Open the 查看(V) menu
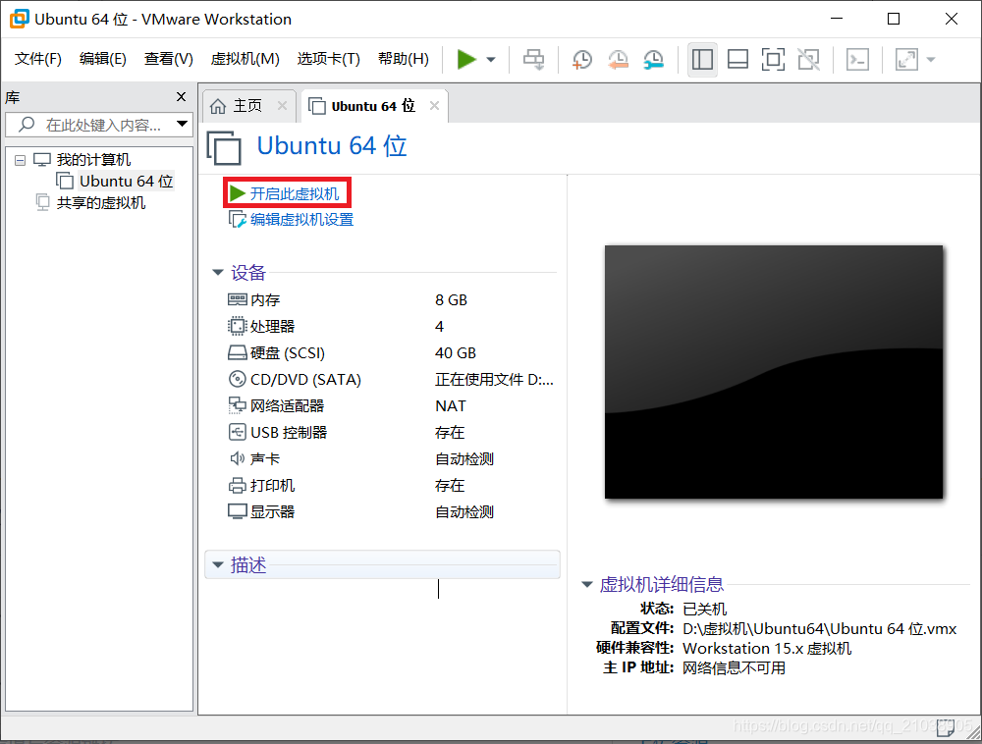 tap(169, 59)
